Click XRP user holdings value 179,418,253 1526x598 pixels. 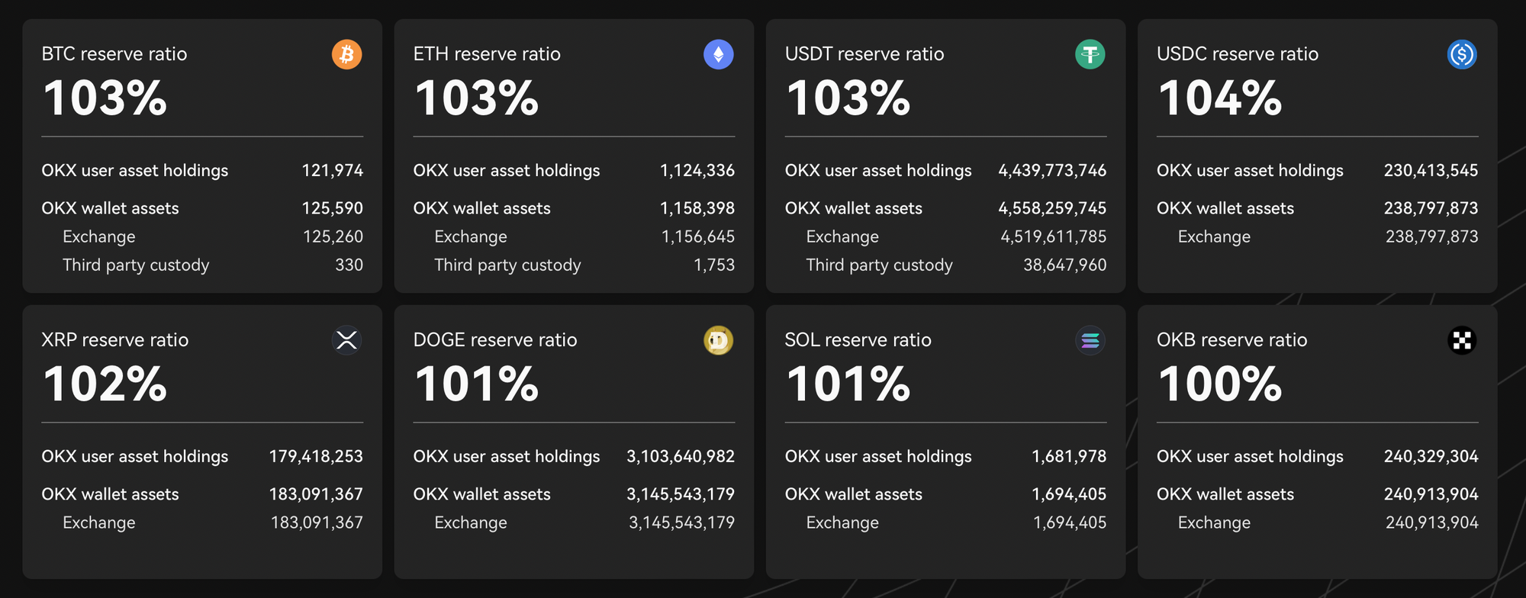point(316,457)
